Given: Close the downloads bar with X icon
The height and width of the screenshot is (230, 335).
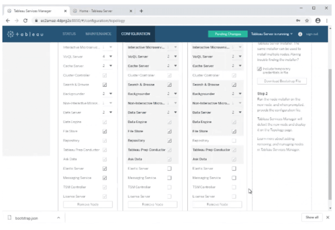Looking at the screenshot, I should [328, 217].
